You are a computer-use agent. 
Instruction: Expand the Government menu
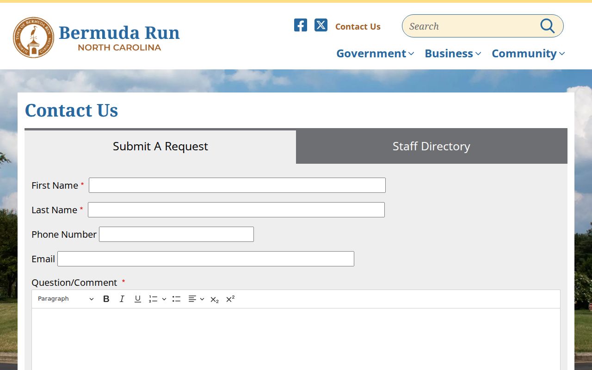[x=375, y=54]
